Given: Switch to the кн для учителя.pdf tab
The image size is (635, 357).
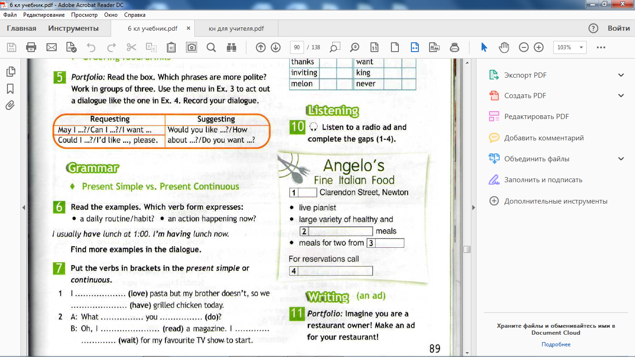Looking at the screenshot, I should 236,28.
